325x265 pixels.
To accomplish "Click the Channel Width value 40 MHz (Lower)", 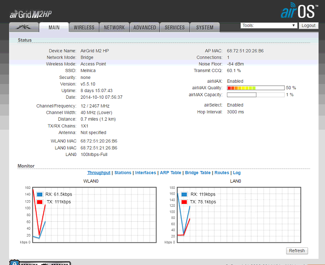I will point(96,112).
